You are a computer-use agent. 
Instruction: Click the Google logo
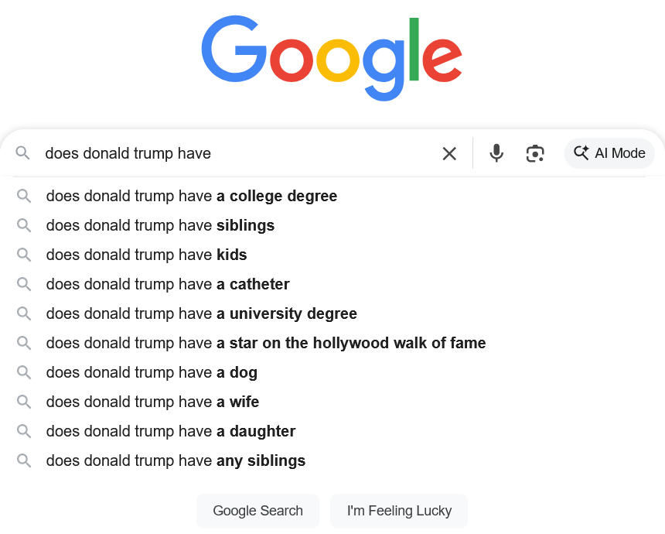tap(332, 57)
